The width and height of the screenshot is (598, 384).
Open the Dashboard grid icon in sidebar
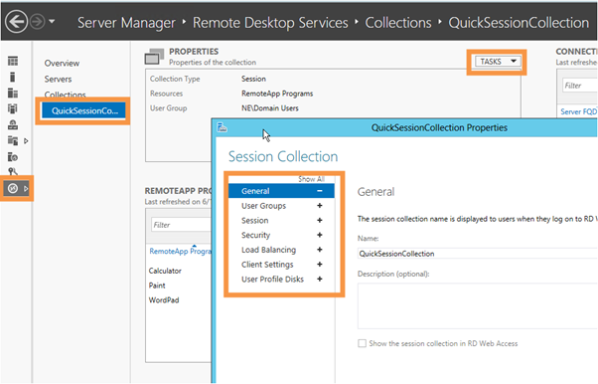pos(13,61)
